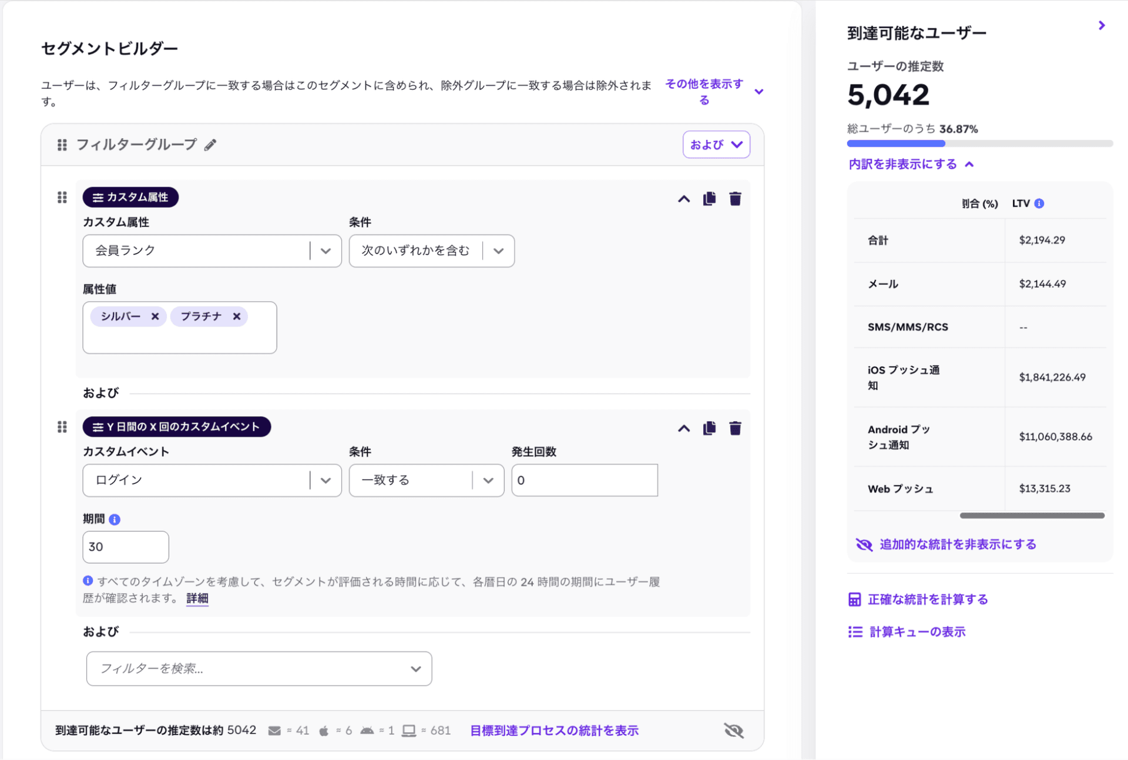Delete the カスタムイベント filter using its trash icon
Viewport: 1128px width, 760px height.
point(735,428)
